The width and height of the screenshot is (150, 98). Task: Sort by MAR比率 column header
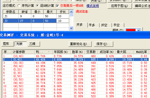pos(141,52)
